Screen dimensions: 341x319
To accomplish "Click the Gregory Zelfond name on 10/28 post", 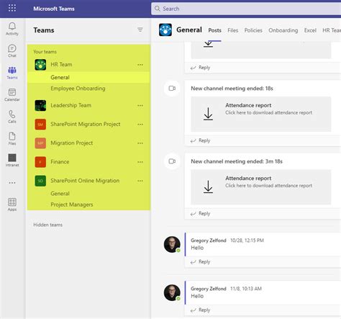I will pyautogui.click(x=209, y=241).
